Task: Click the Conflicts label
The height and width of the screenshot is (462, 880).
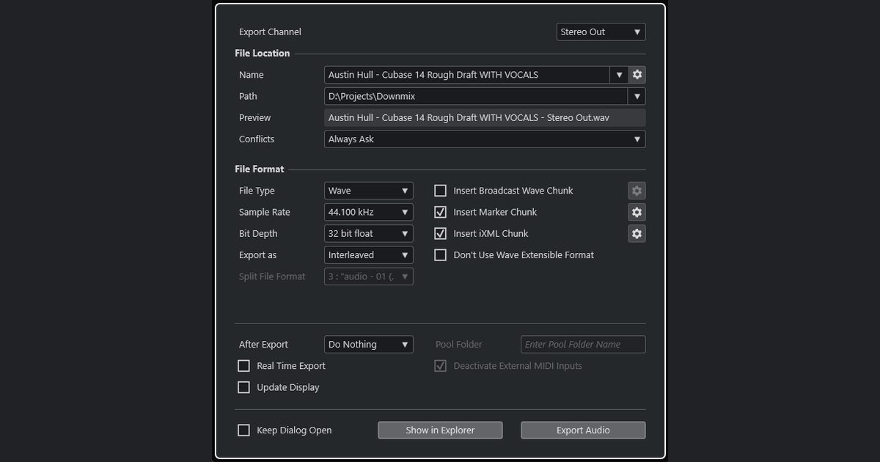Action: (x=257, y=139)
